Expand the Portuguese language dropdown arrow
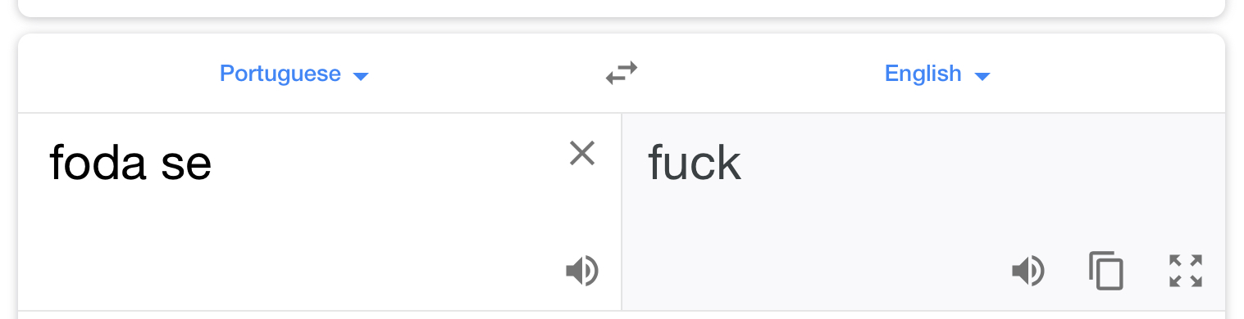The width and height of the screenshot is (1244, 319). coord(360,76)
